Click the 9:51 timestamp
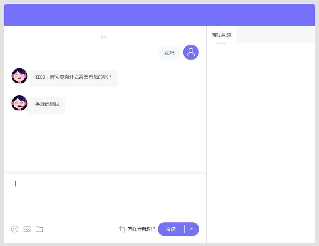 pos(105,38)
